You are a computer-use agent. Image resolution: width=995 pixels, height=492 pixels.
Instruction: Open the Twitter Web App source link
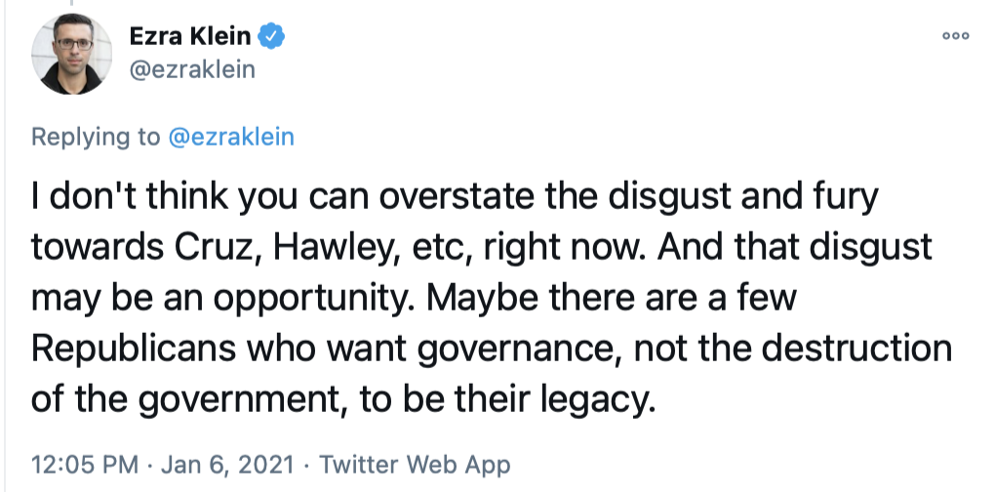tap(414, 462)
